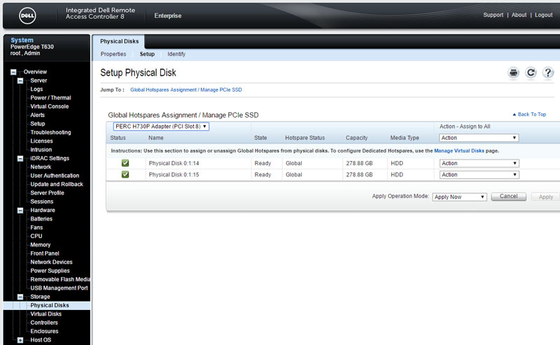Open USB Management Port in tree

(59, 288)
